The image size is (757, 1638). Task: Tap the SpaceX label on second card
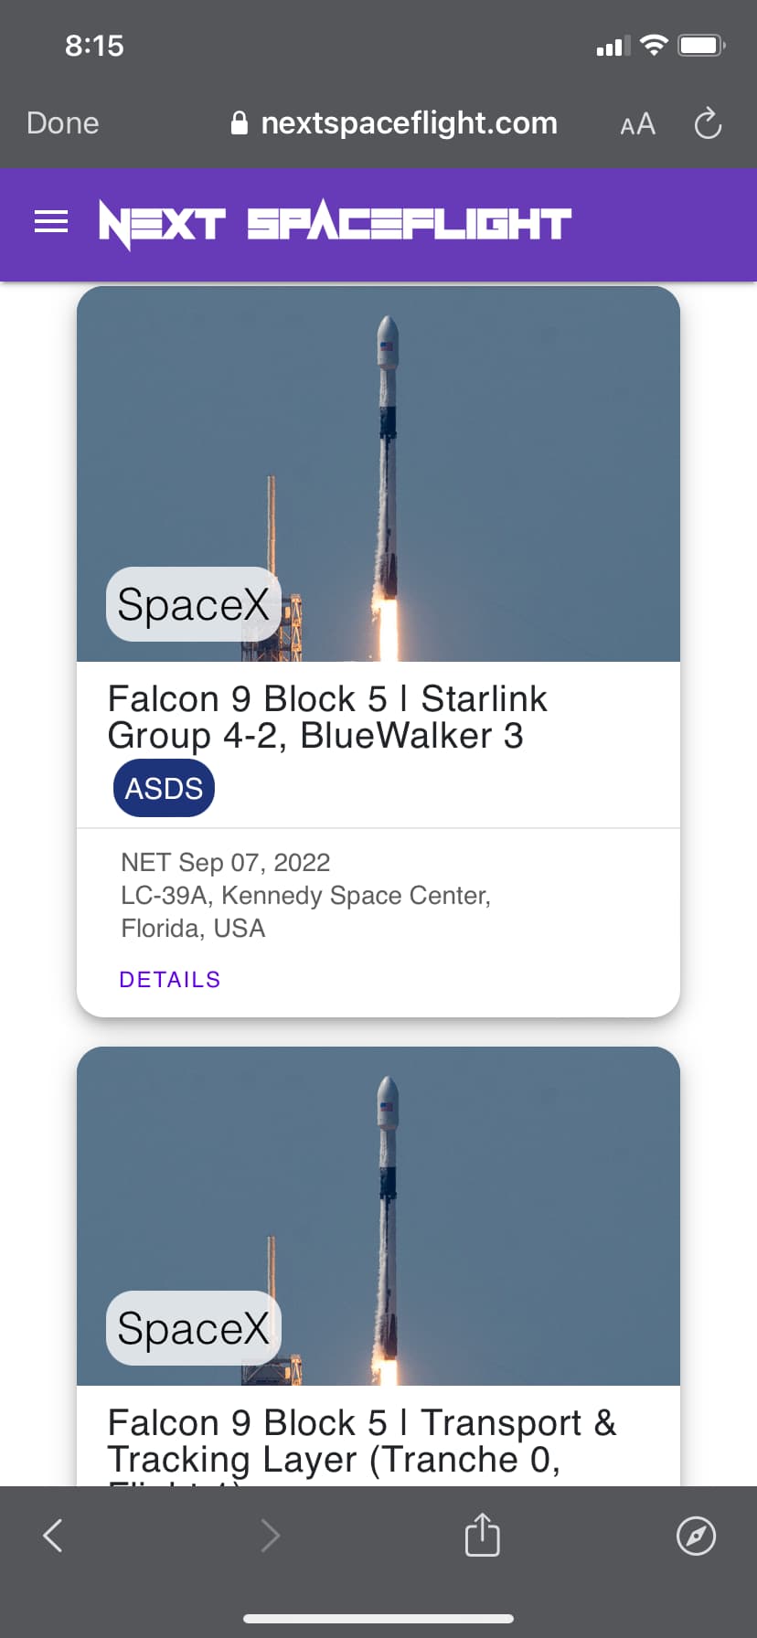pos(194,1328)
